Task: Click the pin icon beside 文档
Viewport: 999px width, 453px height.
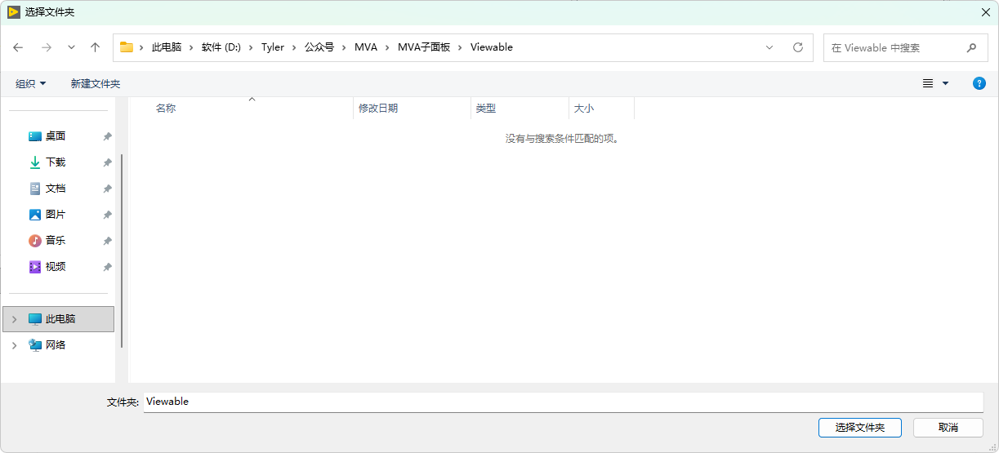Action: [x=107, y=189]
